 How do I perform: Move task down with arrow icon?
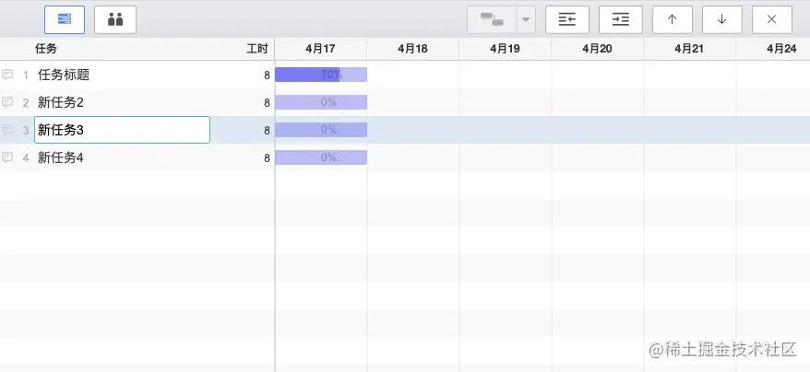pyautogui.click(x=721, y=19)
